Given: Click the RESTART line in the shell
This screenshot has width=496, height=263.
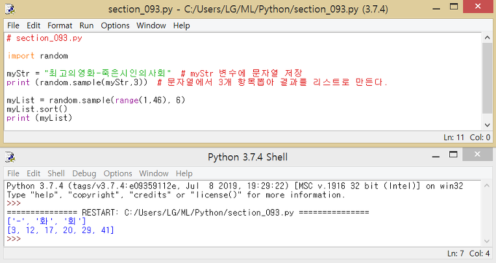Looking at the screenshot, I should tap(188, 212).
